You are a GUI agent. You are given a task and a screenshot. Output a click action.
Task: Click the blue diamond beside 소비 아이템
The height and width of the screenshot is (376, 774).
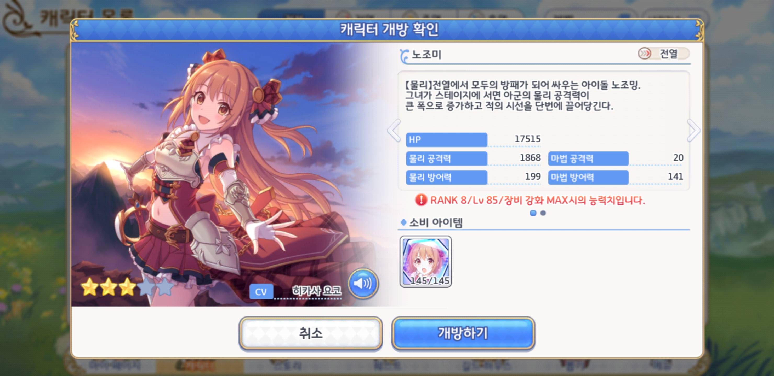[x=403, y=222]
